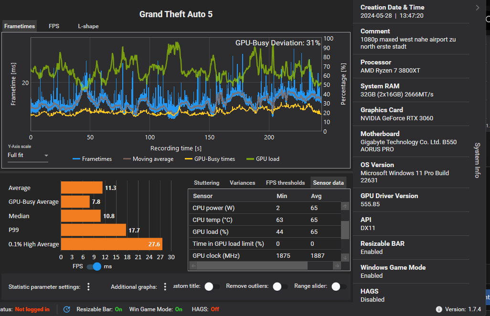Viewport: 490px width, 316px height.
Task: Switch to the L-shape tab
Action: tap(88, 26)
